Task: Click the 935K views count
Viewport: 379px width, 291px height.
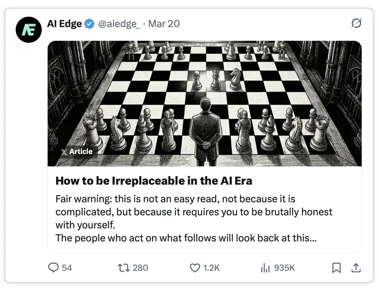Action: (284, 268)
